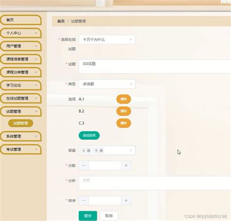
Task: Increase the 排序 sort order value
Action: tap(126, 201)
